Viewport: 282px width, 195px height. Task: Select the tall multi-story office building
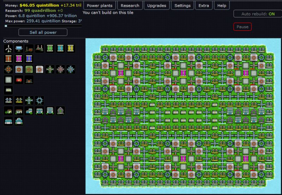coord(50,111)
